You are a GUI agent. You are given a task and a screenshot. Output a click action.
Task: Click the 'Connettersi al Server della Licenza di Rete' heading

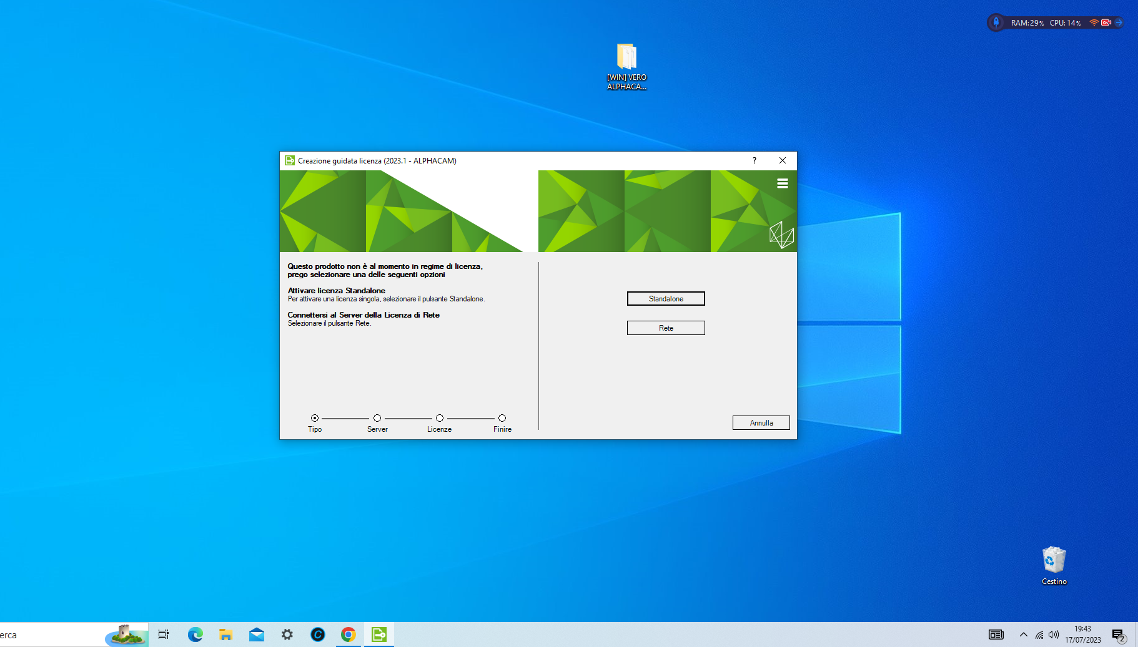pos(364,315)
